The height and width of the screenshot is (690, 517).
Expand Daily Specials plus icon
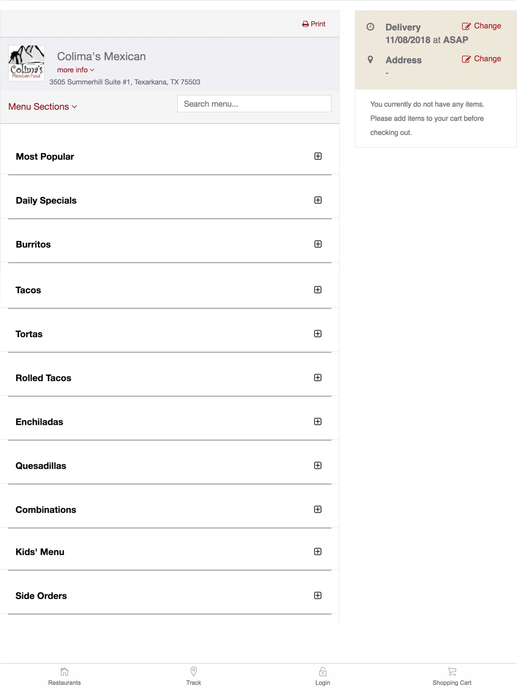pyautogui.click(x=318, y=200)
